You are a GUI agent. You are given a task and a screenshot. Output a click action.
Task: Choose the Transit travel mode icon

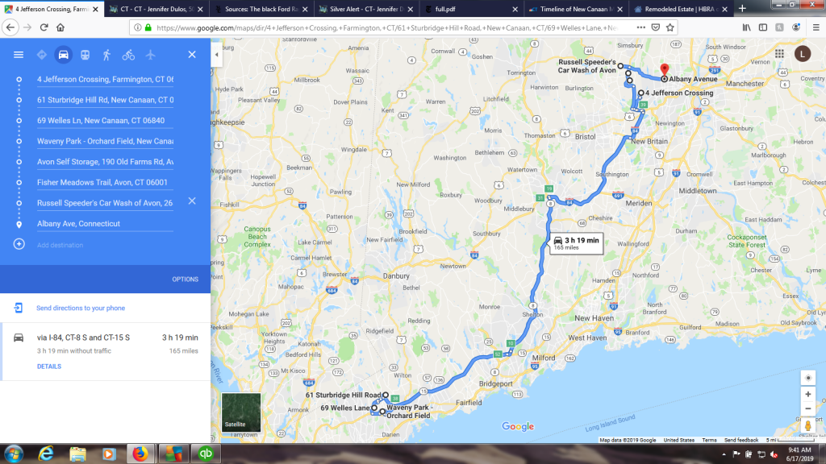(x=85, y=55)
